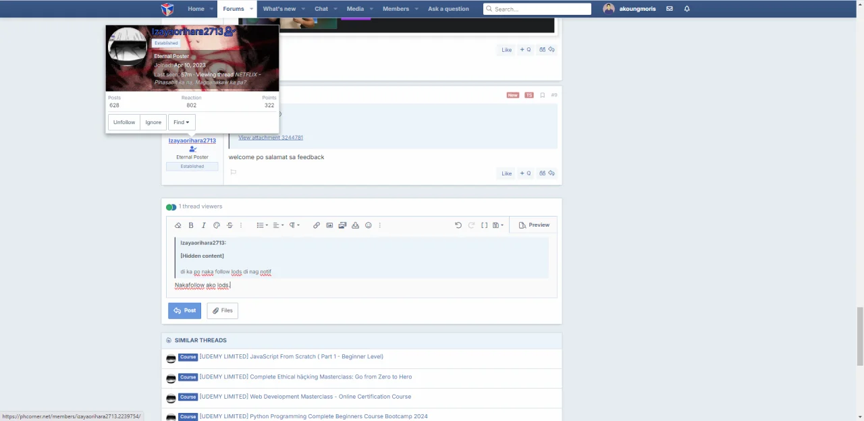Image resolution: width=864 pixels, height=421 pixels.
Task: Submit reply with Post button
Action: [x=184, y=310]
